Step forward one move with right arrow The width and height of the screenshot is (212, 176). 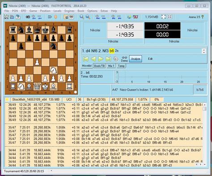(101, 59)
